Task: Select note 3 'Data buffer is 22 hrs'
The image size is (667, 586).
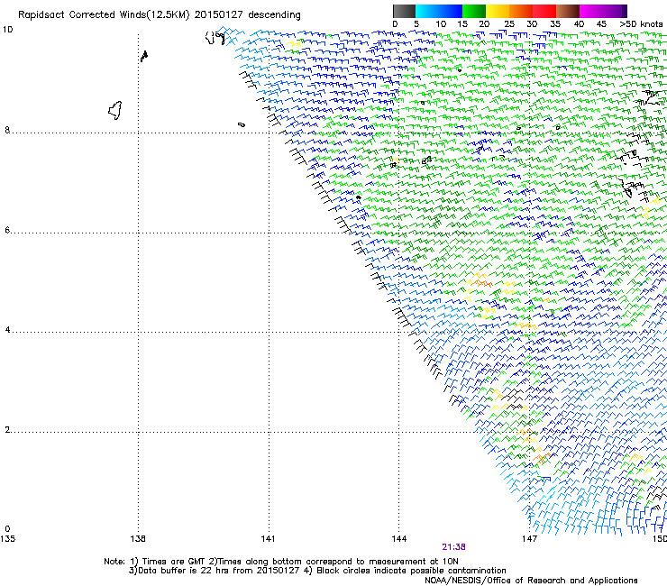Action: 180,571
